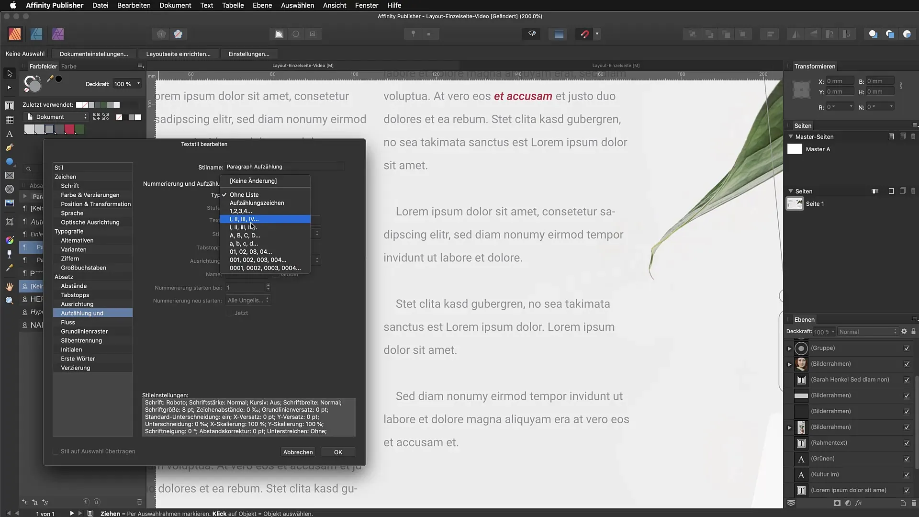Click delete icon in Seiten section
The width and height of the screenshot is (919, 517).
point(913,191)
